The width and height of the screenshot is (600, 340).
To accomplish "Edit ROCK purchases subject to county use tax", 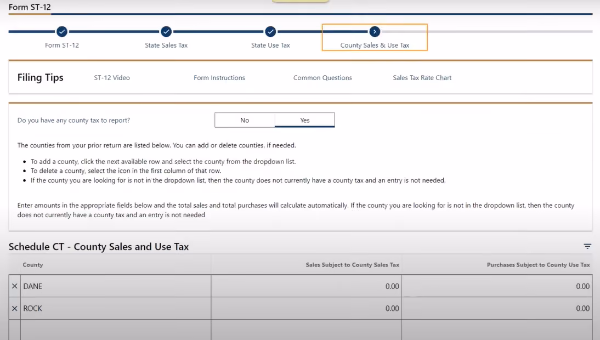I will 497,308.
